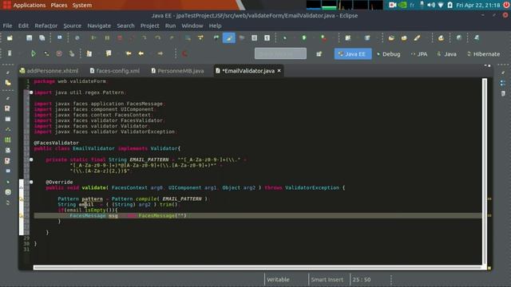Collapse the import statements fold marker
The image size is (511, 287).
coord(31,92)
